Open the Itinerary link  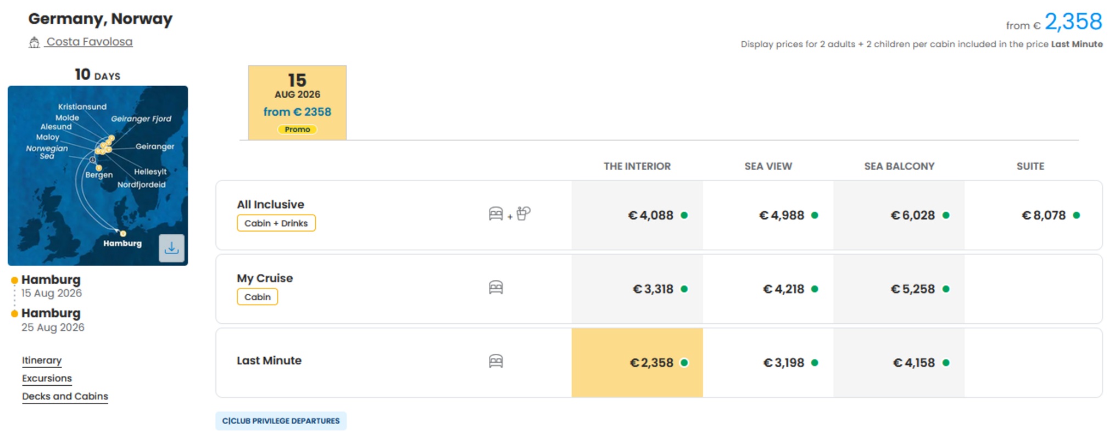point(42,361)
